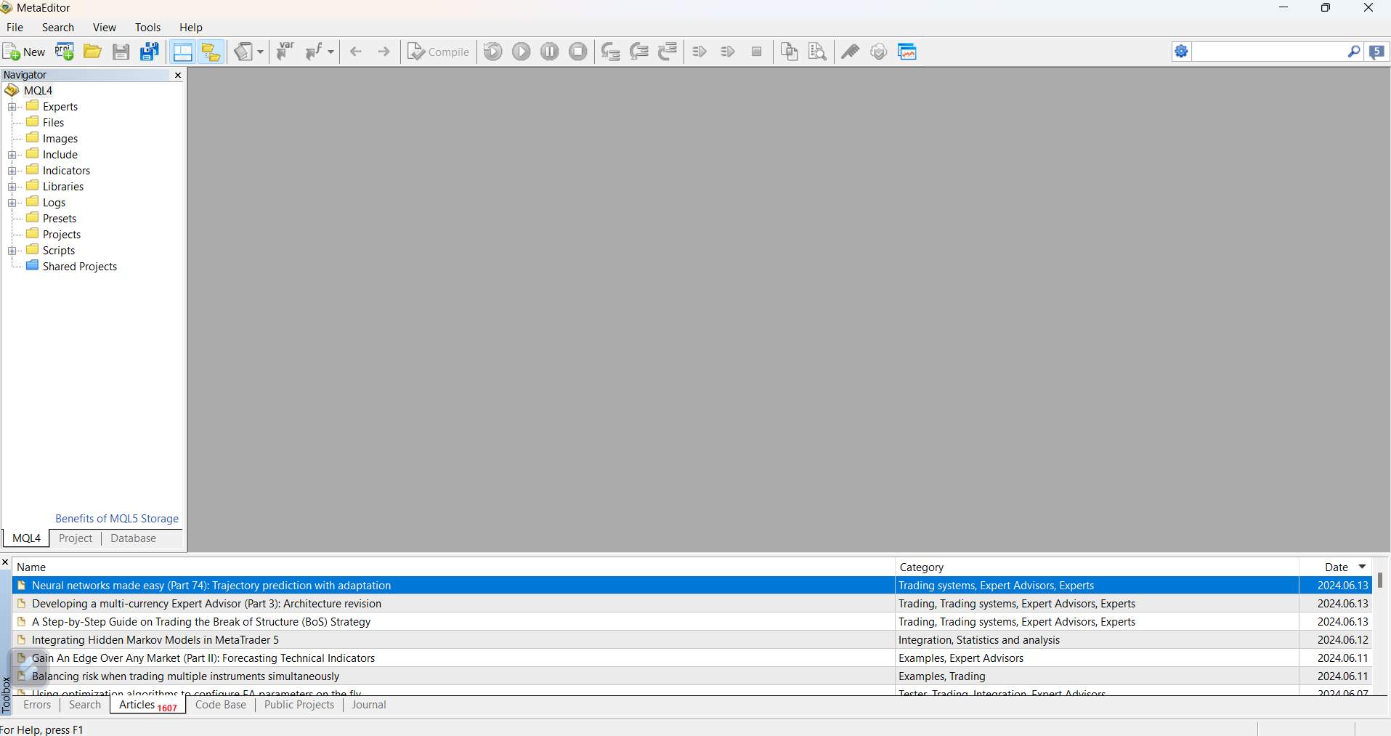Screen dimensions: 1391x736
Task: Click the Insert snippet clipboard icon
Action: coord(243,52)
